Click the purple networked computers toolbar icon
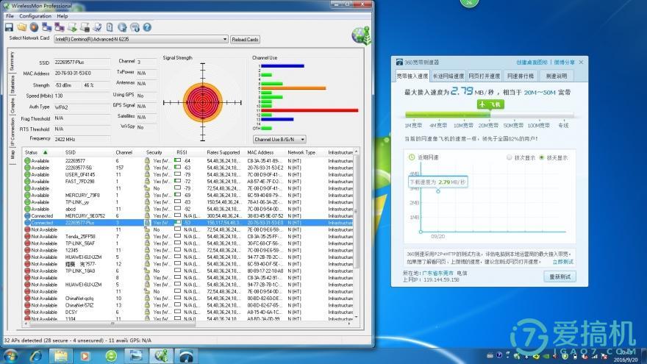Screen dimensions: 647x364 tap(60, 27)
